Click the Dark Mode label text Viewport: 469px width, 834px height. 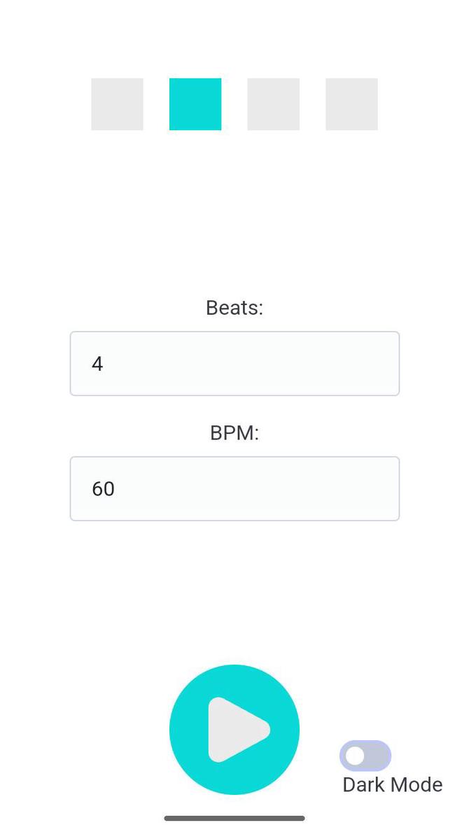[x=391, y=784]
